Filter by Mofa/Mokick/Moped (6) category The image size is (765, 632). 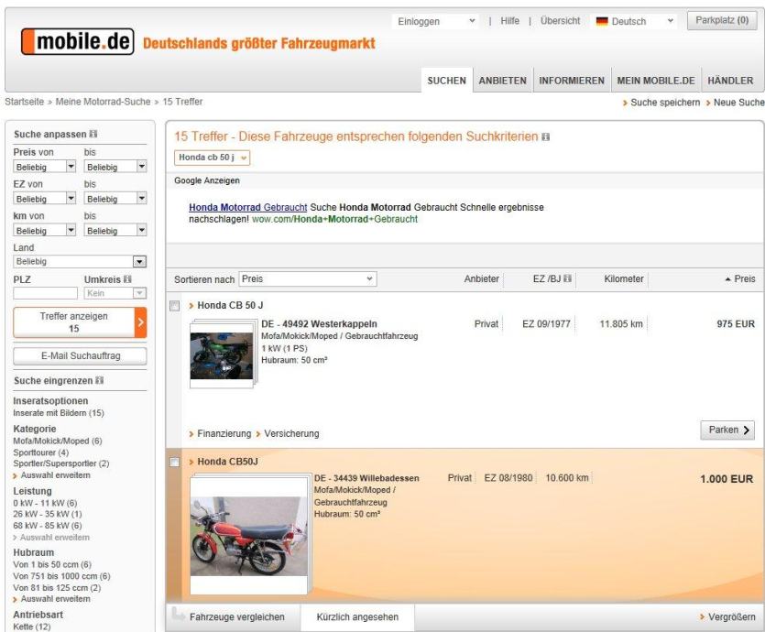pyautogui.click(x=58, y=441)
